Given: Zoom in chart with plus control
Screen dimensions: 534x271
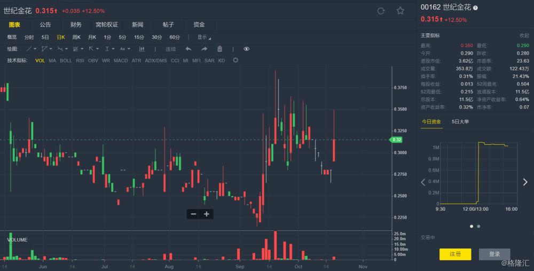Looking at the screenshot, I should point(206,214).
